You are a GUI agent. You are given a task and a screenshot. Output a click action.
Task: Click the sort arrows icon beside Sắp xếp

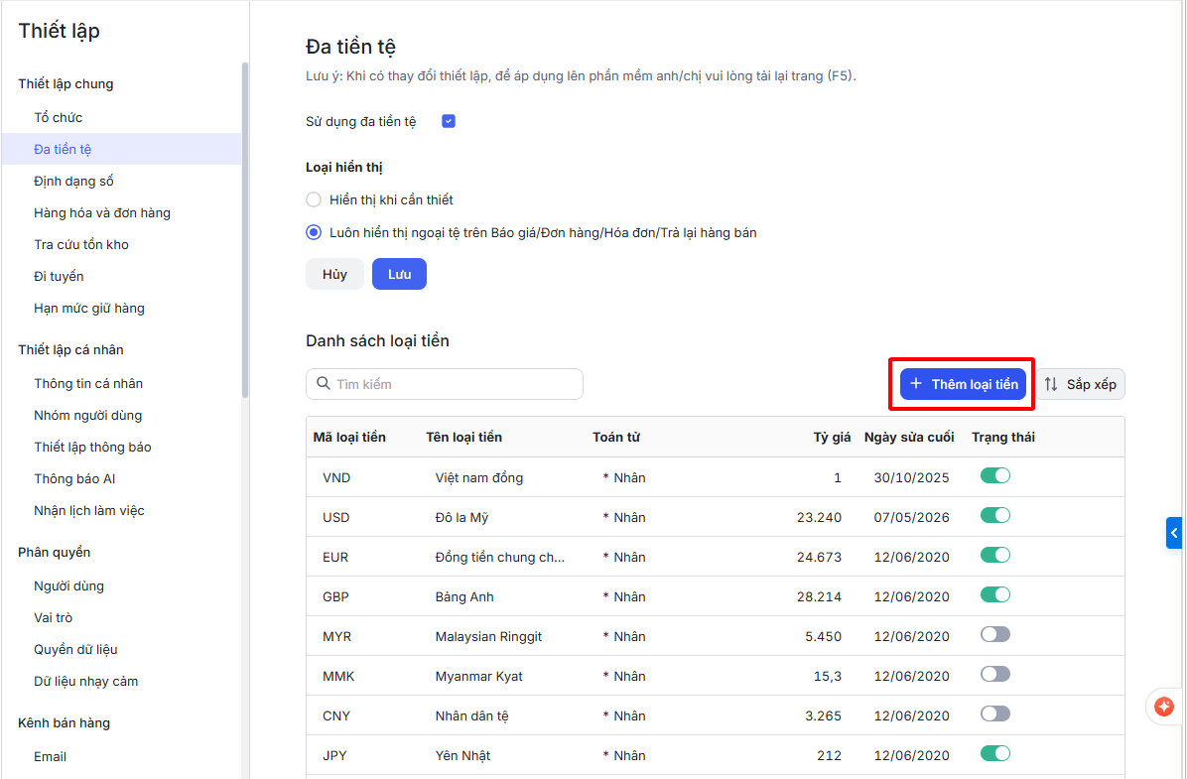tap(1051, 384)
